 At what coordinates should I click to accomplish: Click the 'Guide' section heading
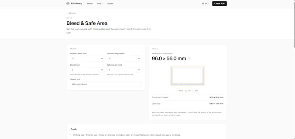(x=74, y=129)
